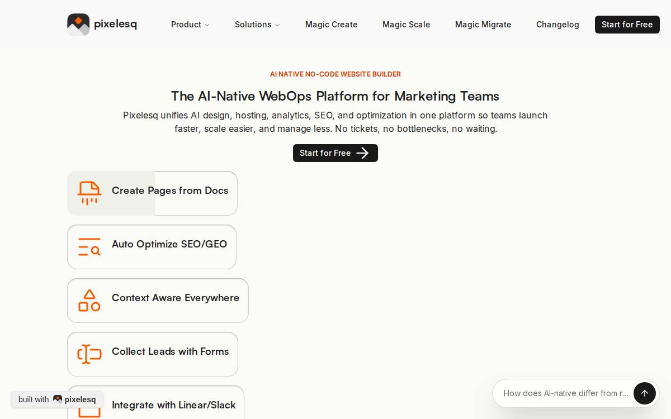Screen dimensions: 671x419
Task: Click the arrow icon in hero button
Action: (362, 153)
